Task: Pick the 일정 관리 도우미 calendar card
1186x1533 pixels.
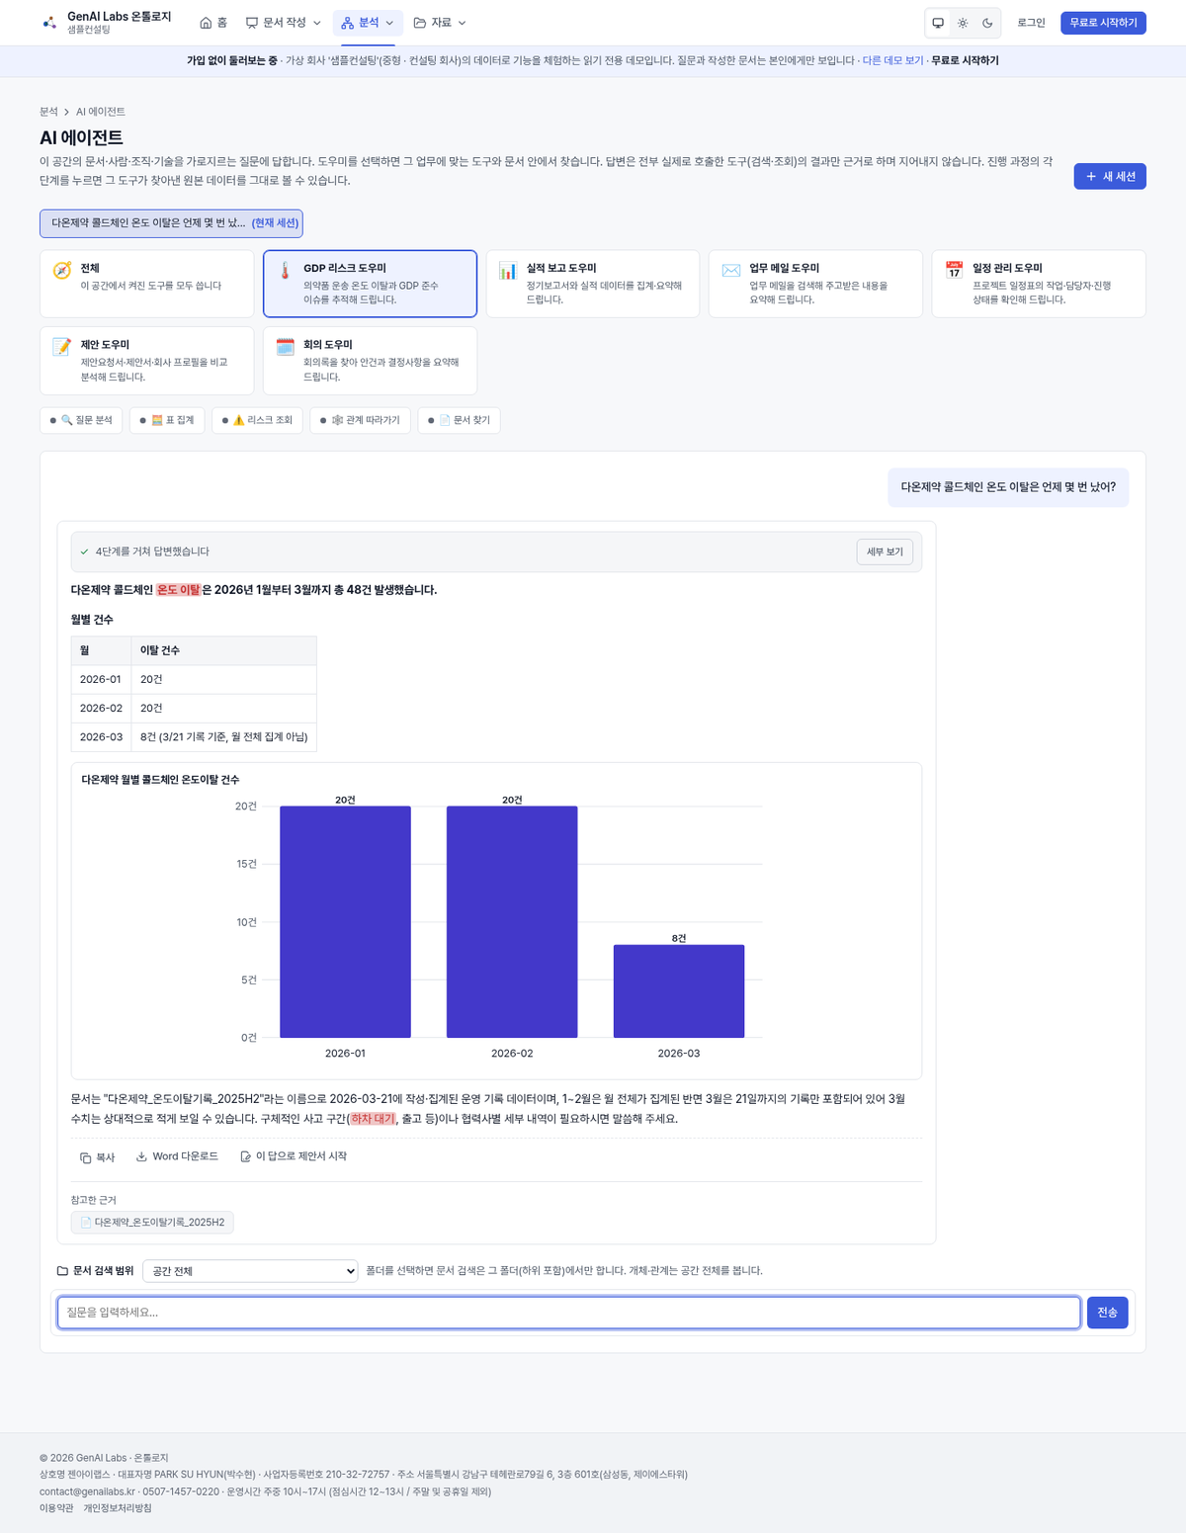Action: pos(1039,284)
